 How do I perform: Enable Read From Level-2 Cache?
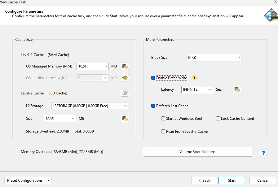[163, 131]
